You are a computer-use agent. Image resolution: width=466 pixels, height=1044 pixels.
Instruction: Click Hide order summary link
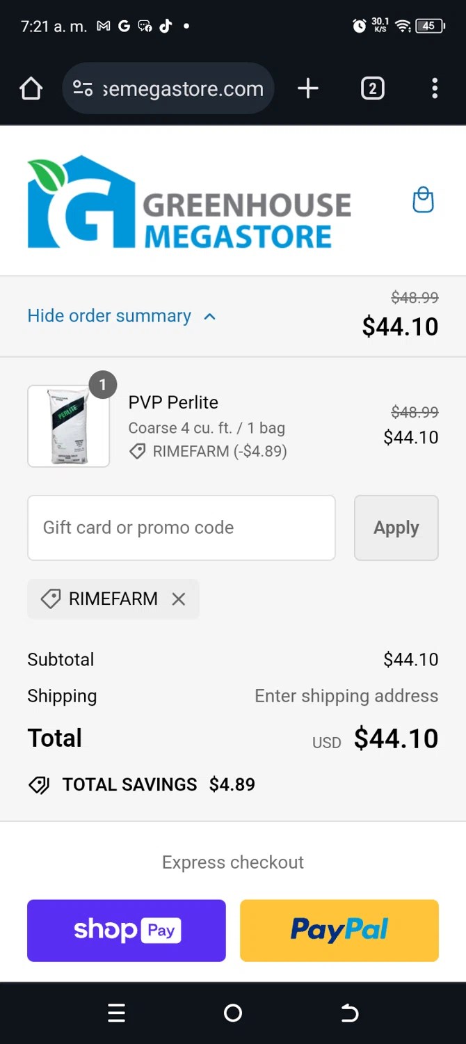[x=109, y=316]
